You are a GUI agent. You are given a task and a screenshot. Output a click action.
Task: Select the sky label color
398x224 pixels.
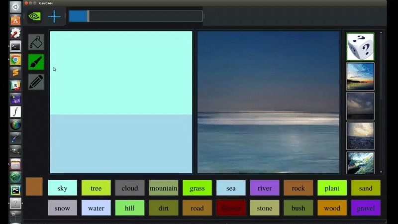click(63, 188)
